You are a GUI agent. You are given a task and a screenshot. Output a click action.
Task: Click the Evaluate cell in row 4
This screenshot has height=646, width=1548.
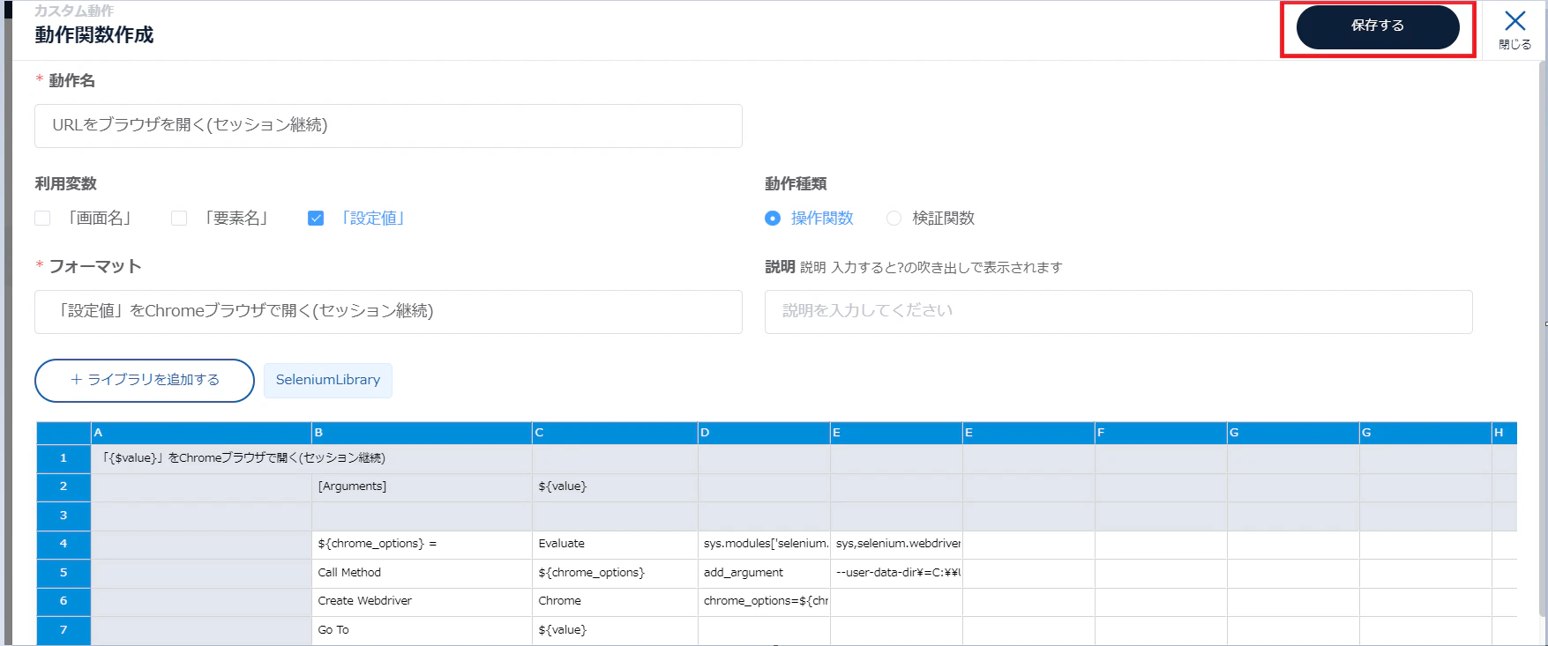[615, 544]
